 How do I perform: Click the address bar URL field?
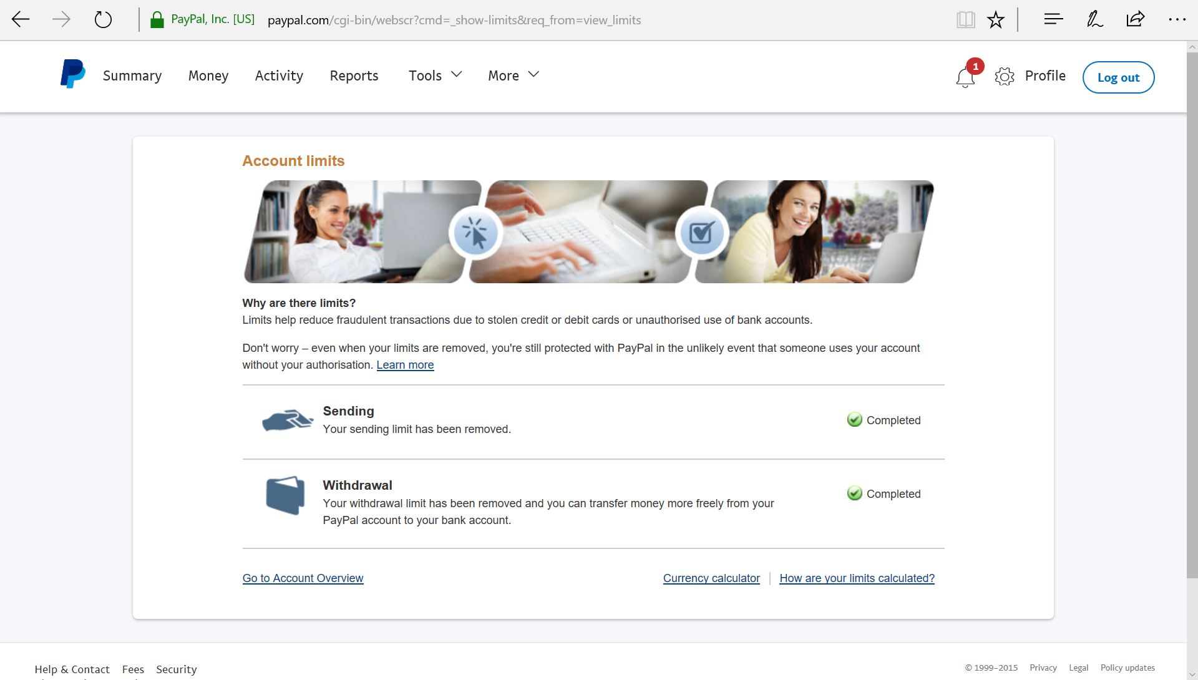point(454,20)
